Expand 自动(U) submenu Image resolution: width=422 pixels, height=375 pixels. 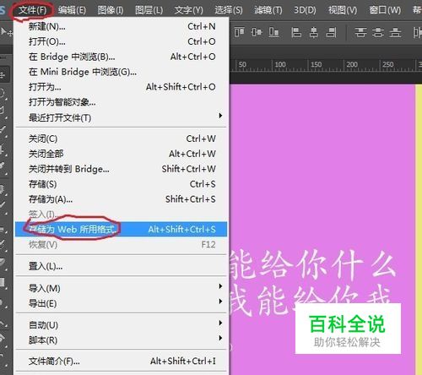coord(122,325)
